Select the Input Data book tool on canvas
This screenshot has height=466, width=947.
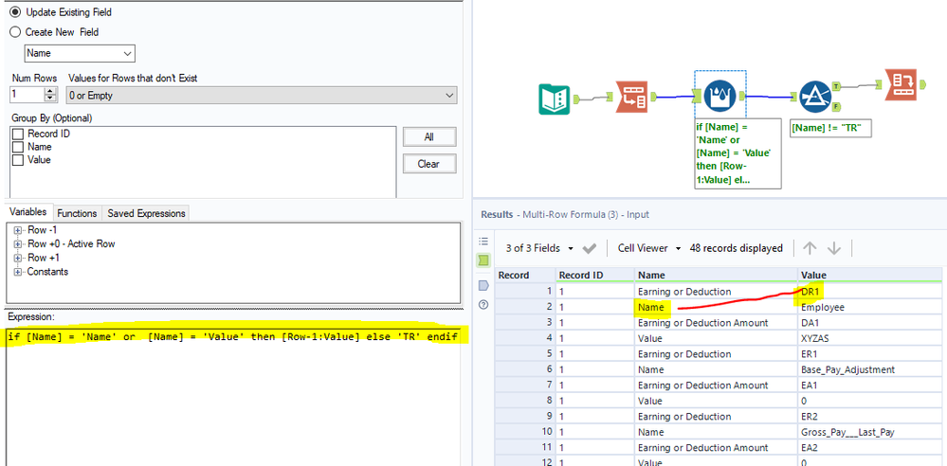pos(554,99)
